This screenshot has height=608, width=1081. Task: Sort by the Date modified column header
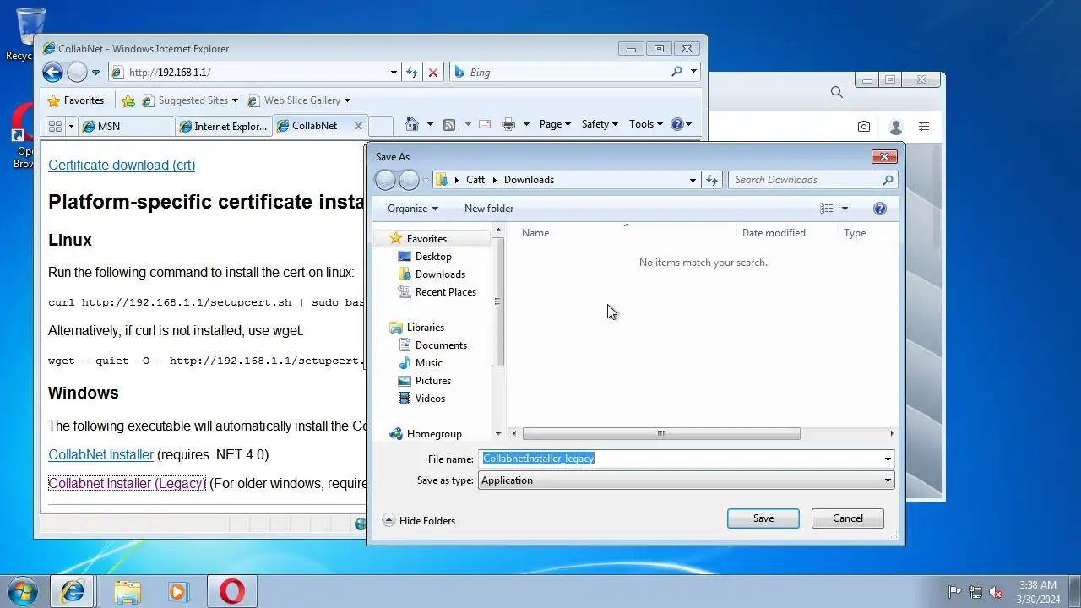[774, 233]
